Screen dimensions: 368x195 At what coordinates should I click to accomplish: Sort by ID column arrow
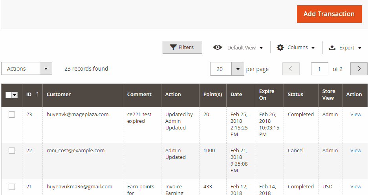[37, 94]
